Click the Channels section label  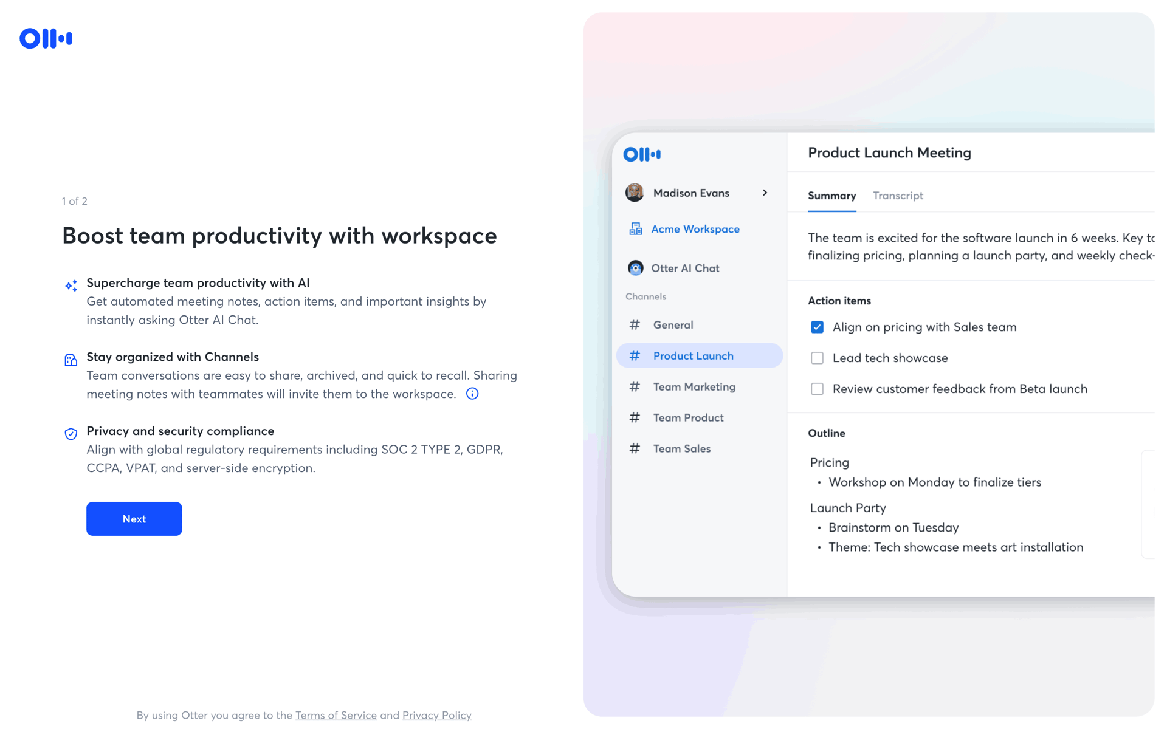click(645, 296)
